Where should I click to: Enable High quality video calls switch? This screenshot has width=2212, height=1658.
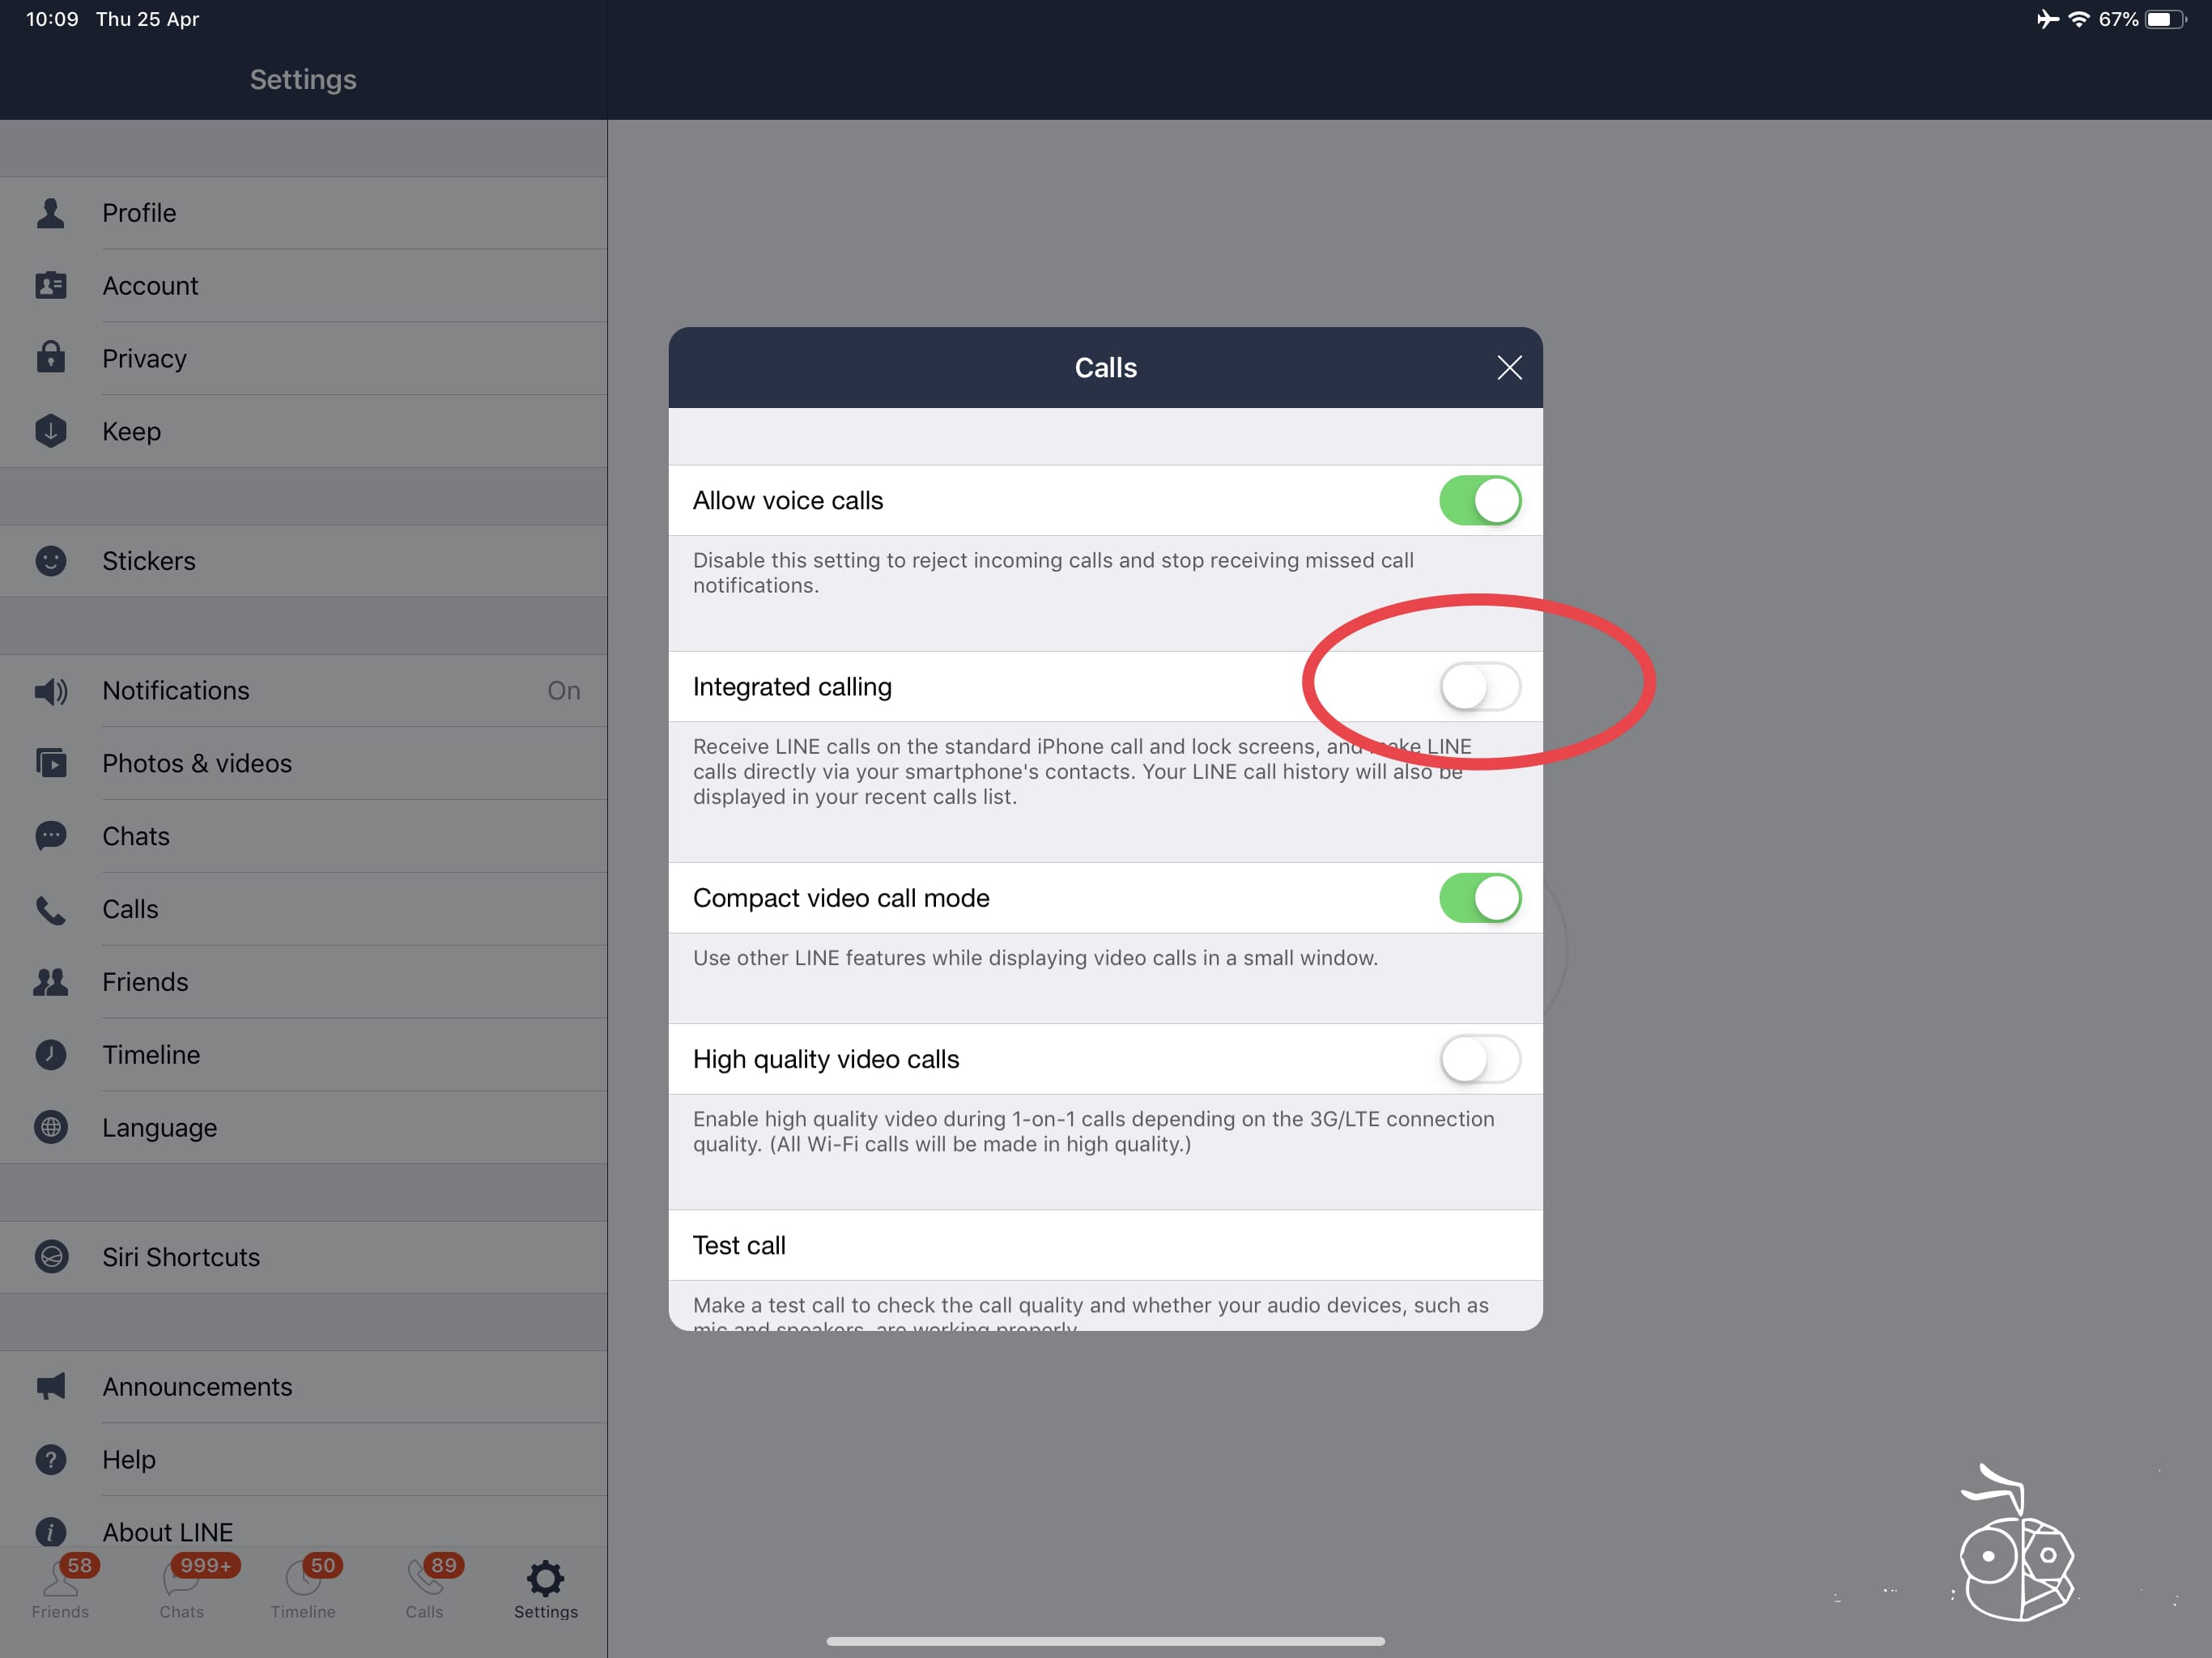pyautogui.click(x=1480, y=1059)
